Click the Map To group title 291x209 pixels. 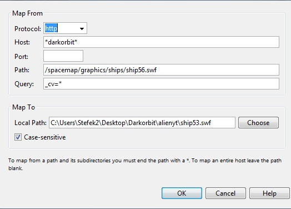coord(23,107)
